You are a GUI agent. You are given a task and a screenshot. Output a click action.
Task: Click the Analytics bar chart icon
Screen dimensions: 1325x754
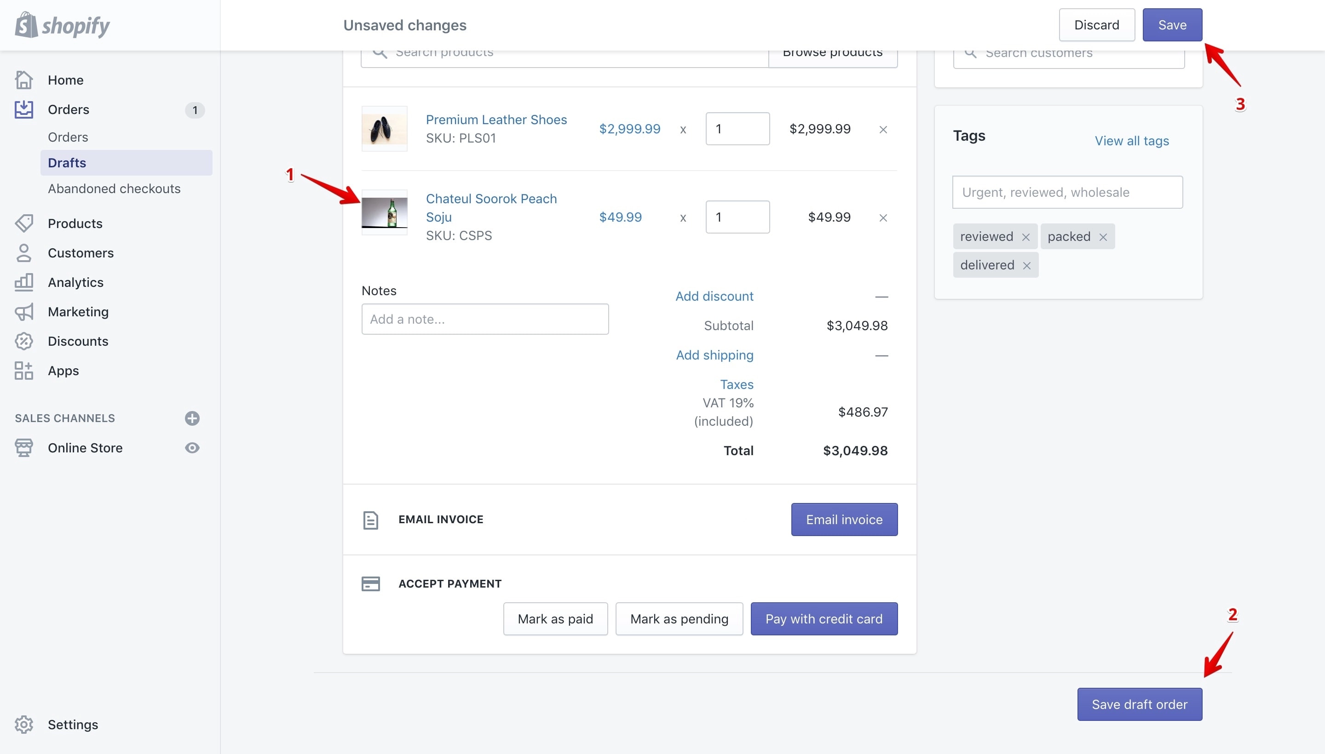point(24,282)
